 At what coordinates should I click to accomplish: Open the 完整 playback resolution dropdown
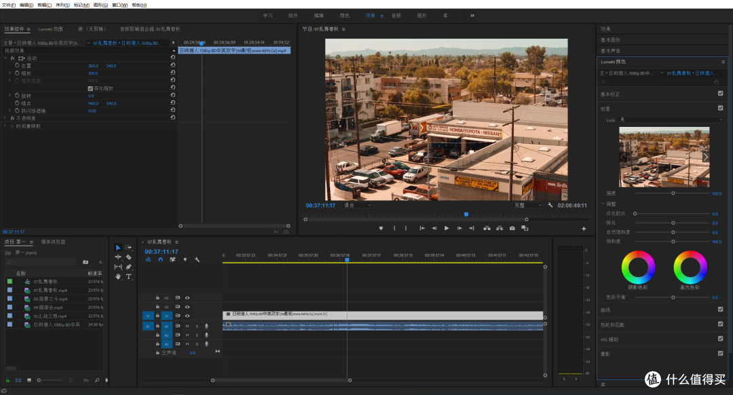[527, 205]
